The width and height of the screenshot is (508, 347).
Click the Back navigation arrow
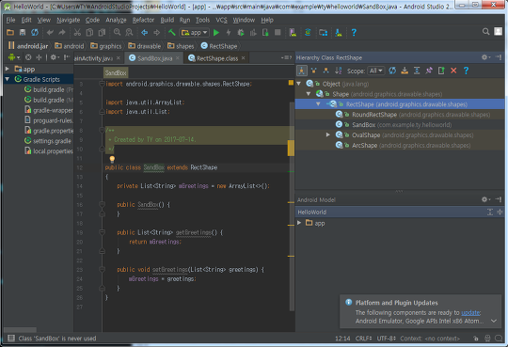point(145,32)
